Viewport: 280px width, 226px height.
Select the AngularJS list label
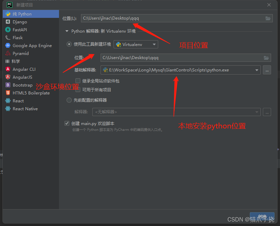tap(23, 77)
